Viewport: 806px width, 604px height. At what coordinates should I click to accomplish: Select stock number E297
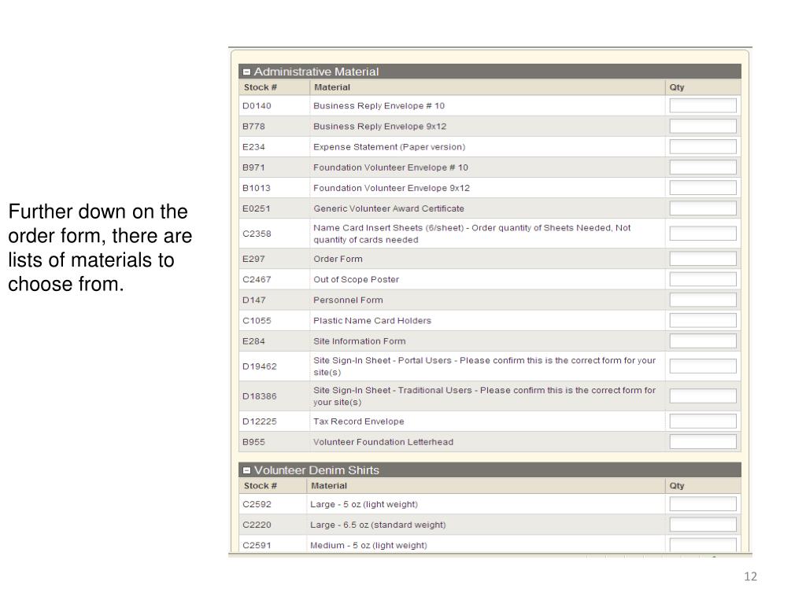pyautogui.click(x=253, y=259)
